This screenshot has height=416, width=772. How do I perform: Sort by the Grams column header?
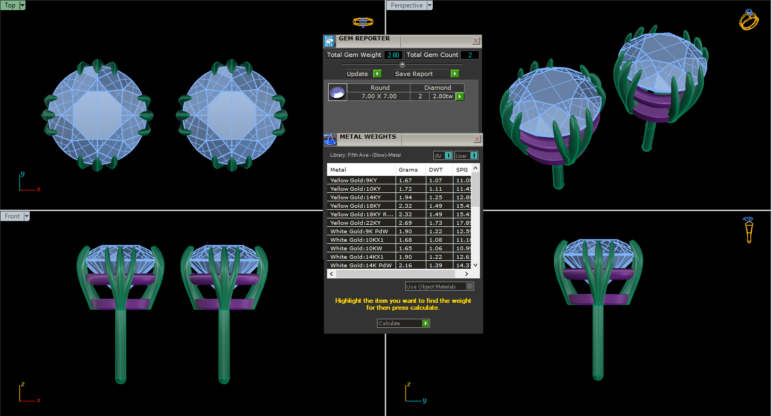coord(408,170)
